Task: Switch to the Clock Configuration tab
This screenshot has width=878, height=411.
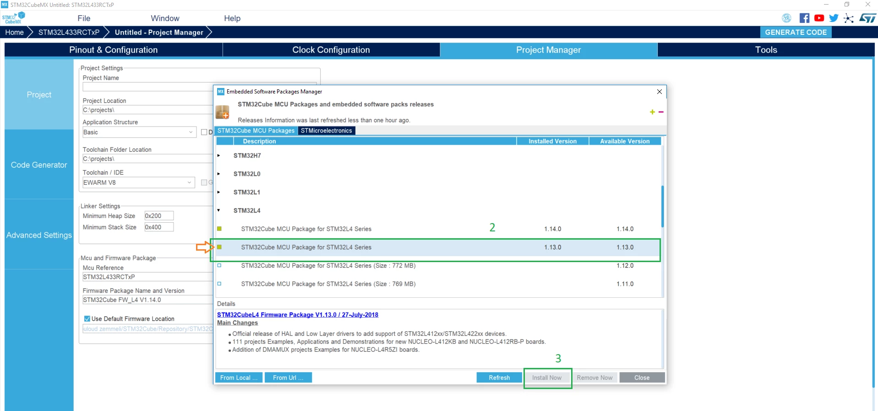Action: coord(331,50)
